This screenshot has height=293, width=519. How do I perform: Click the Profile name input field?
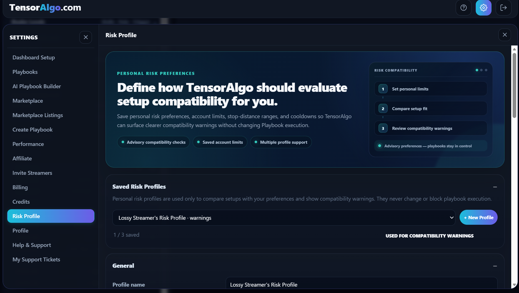[362, 283]
